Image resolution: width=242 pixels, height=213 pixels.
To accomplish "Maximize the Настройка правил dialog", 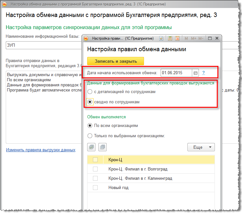I will (210, 38).
